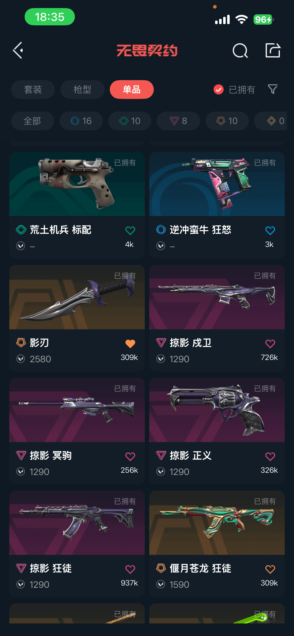Viewport: 294px width, 636px height.
Task: Open the filter funnel icon
Action: [273, 89]
